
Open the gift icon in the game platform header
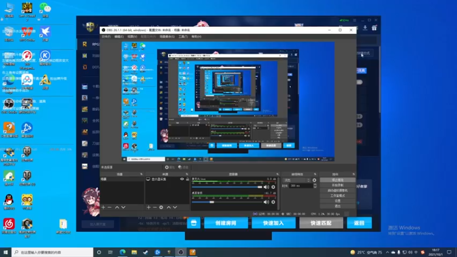tap(374, 28)
